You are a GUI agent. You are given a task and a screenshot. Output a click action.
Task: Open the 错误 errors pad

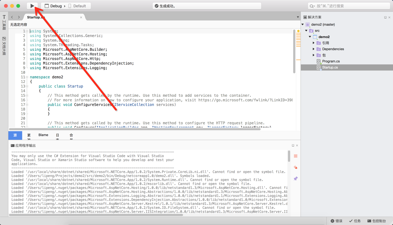tap(337, 221)
